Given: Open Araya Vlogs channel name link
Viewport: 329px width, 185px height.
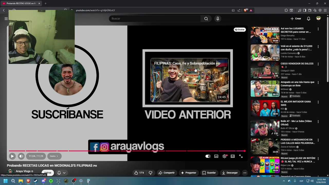Looking at the screenshot, I should pyautogui.click(x=23, y=171).
